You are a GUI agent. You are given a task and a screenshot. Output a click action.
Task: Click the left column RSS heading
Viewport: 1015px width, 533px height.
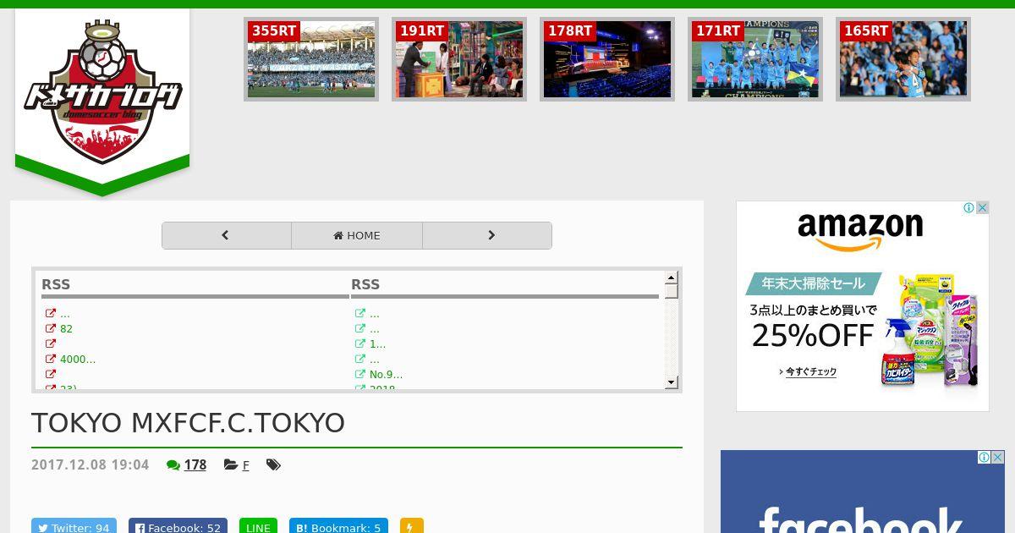coord(56,284)
